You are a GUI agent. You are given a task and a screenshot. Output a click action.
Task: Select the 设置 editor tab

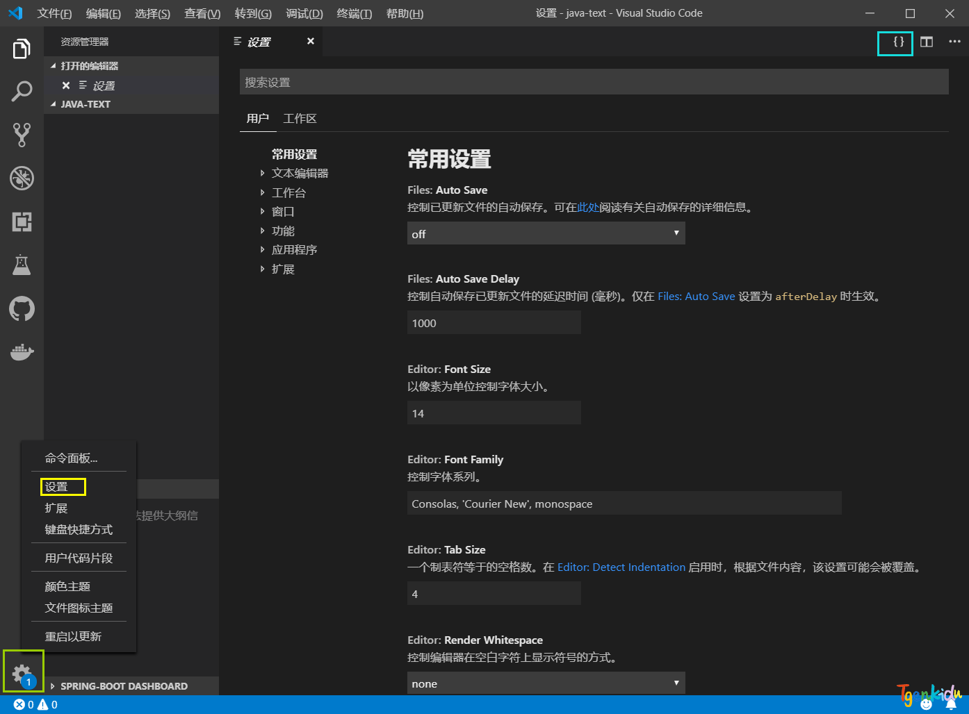(271, 42)
